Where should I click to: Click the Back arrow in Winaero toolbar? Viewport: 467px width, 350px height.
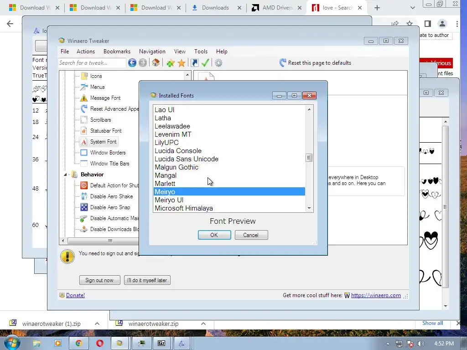point(132,63)
